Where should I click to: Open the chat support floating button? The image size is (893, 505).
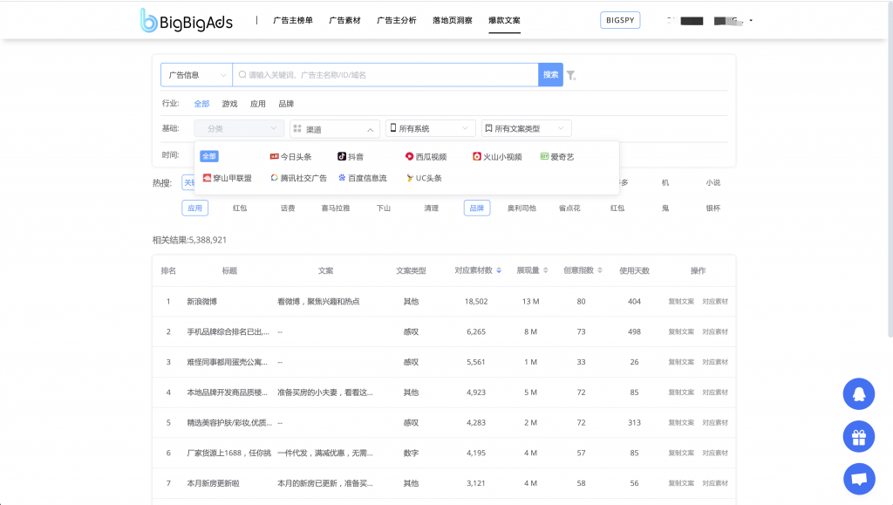click(859, 479)
